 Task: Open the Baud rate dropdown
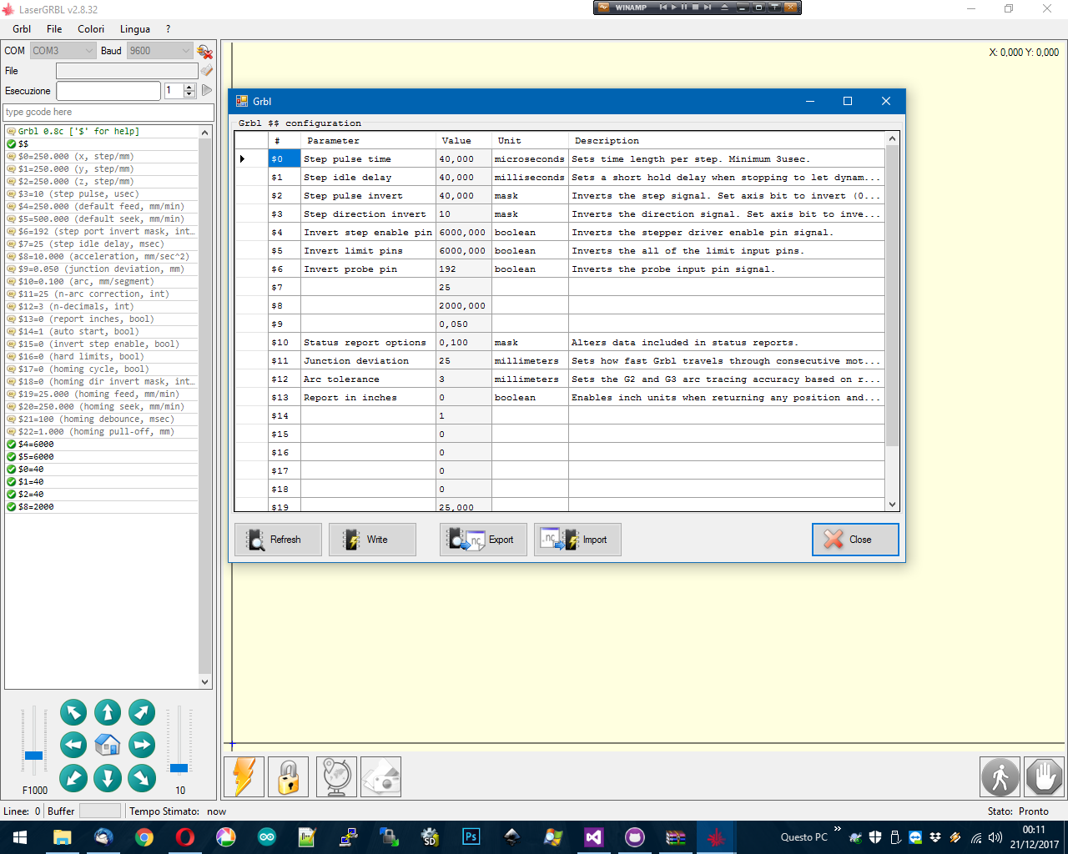click(x=160, y=51)
